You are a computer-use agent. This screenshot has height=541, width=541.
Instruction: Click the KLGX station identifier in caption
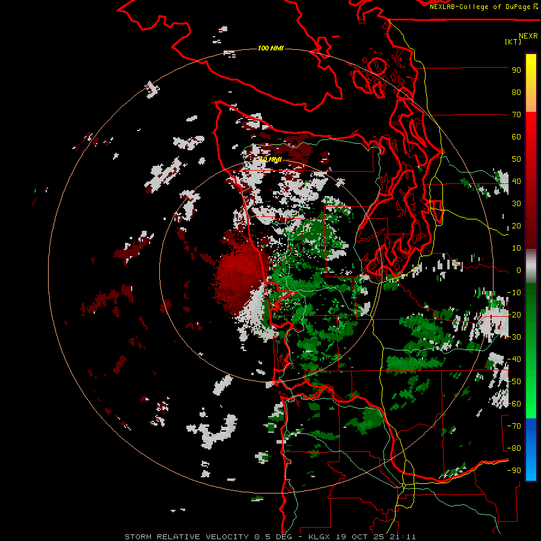(x=320, y=537)
